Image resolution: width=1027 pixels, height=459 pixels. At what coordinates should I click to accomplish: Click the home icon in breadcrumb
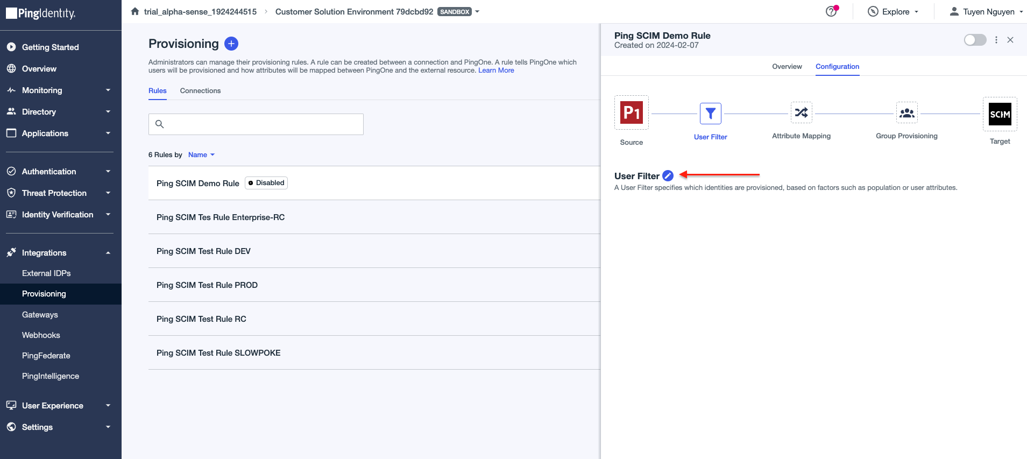(135, 11)
